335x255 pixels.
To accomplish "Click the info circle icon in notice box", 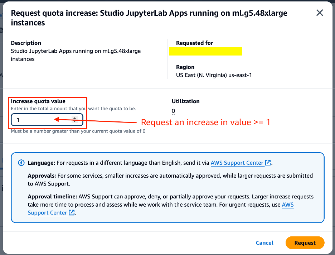I will click(x=21, y=163).
